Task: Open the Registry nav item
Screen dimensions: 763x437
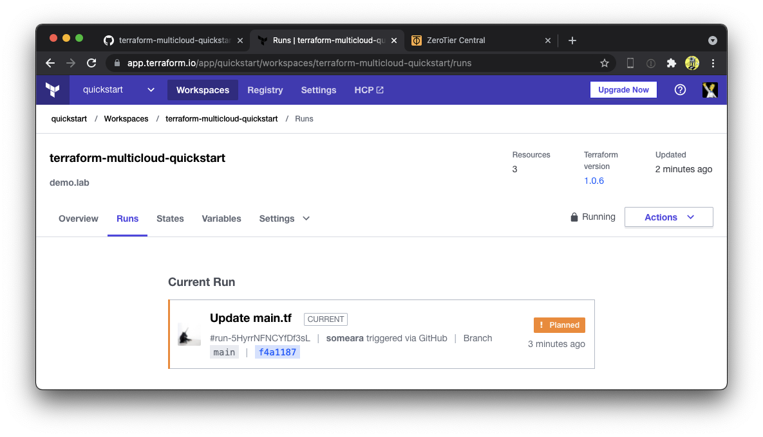Action: pyautogui.click(x=265, y=90)
